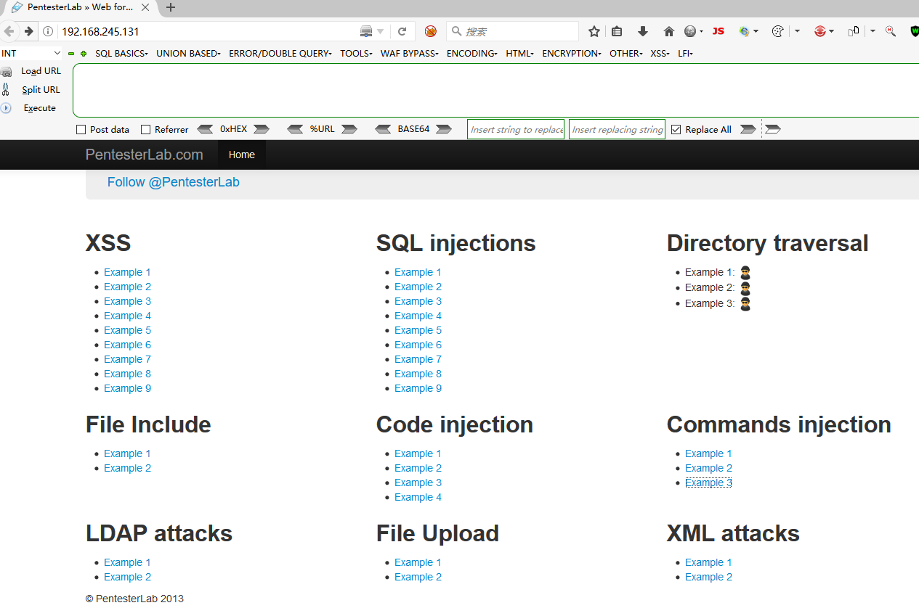Click the browser forward arrow
The height and width of the screenshot is (616, 919).
(x=28, y=31)
